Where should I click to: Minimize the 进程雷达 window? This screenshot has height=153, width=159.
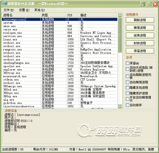click(143, 4)
